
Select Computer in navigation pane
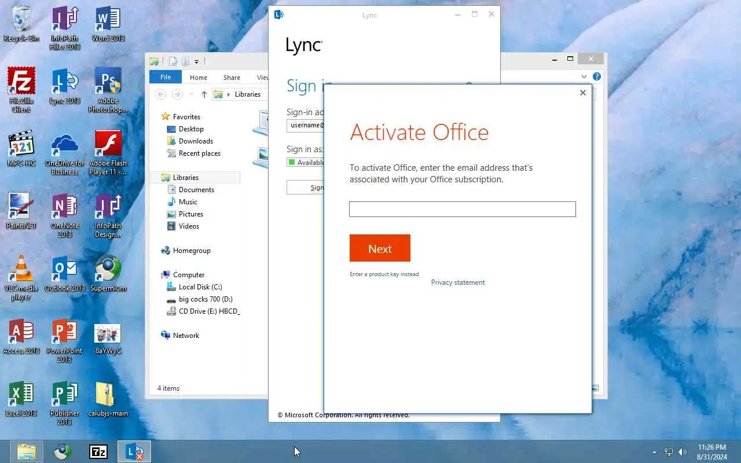tap(189, 275)
